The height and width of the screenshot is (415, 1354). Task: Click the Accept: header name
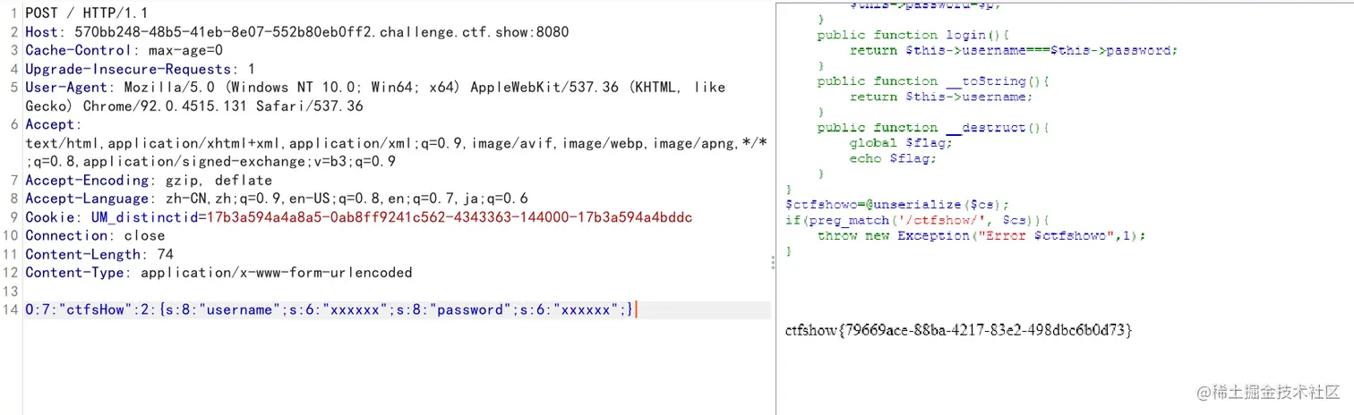coord(53,124)
